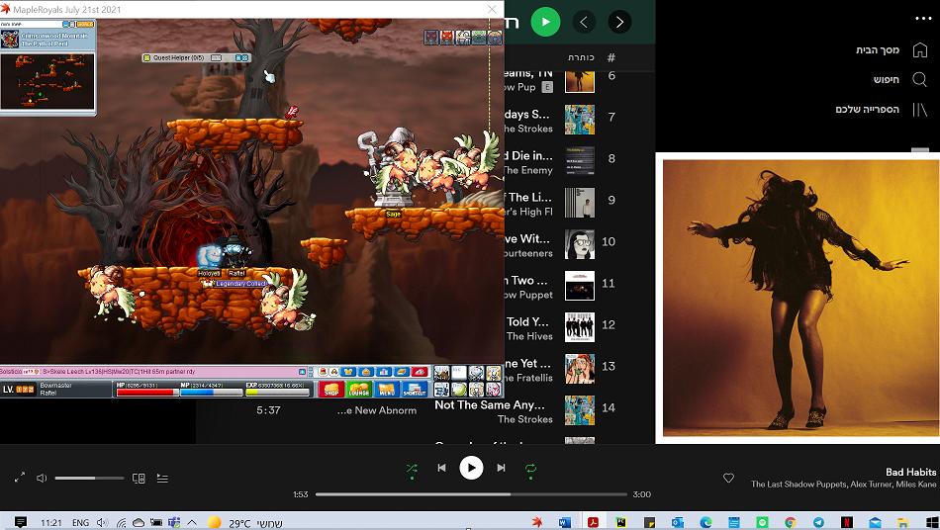Click the green playlist play button
The image size is (940, 530).
click(545, 22)
